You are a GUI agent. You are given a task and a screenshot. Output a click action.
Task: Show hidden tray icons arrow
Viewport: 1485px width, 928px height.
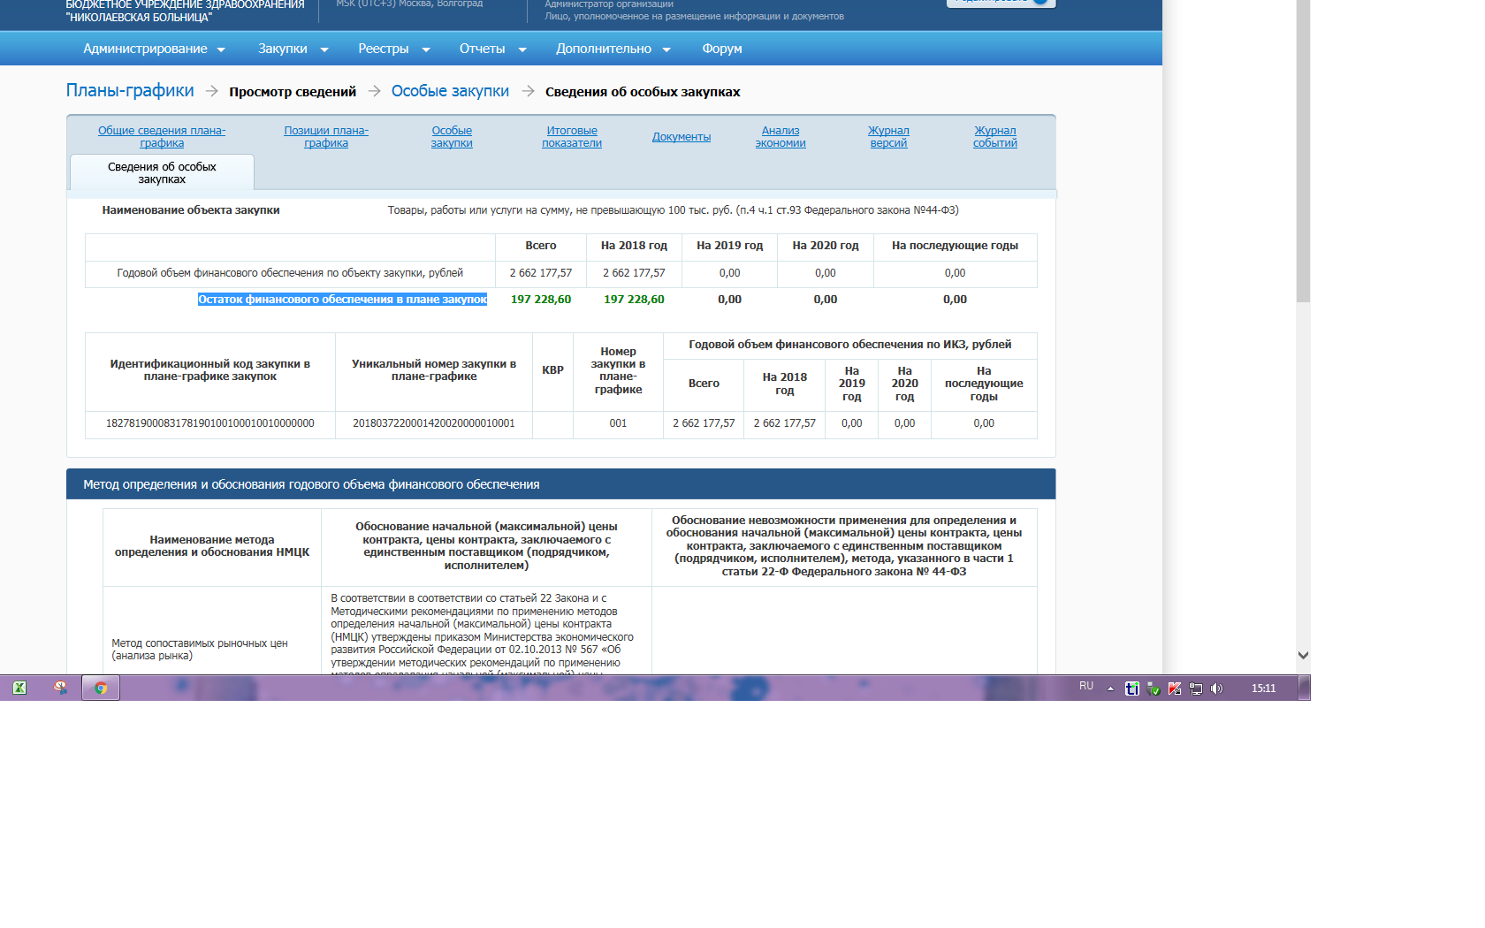tap(1110, 688)
